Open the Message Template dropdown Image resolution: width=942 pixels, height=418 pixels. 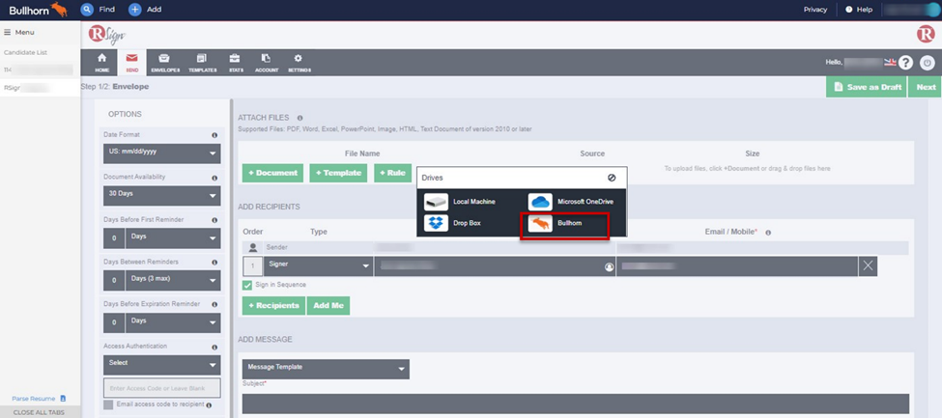point(326,369)
